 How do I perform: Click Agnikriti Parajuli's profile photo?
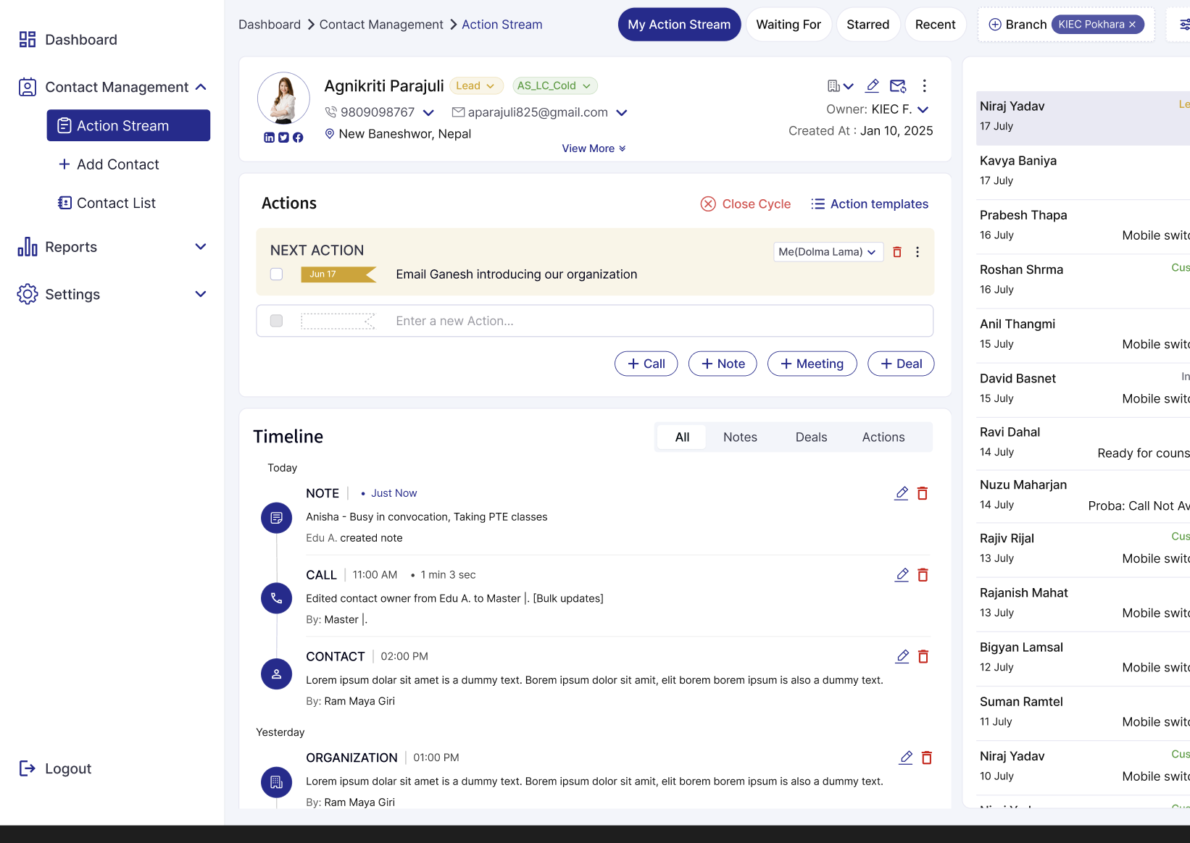coord(283,98)
